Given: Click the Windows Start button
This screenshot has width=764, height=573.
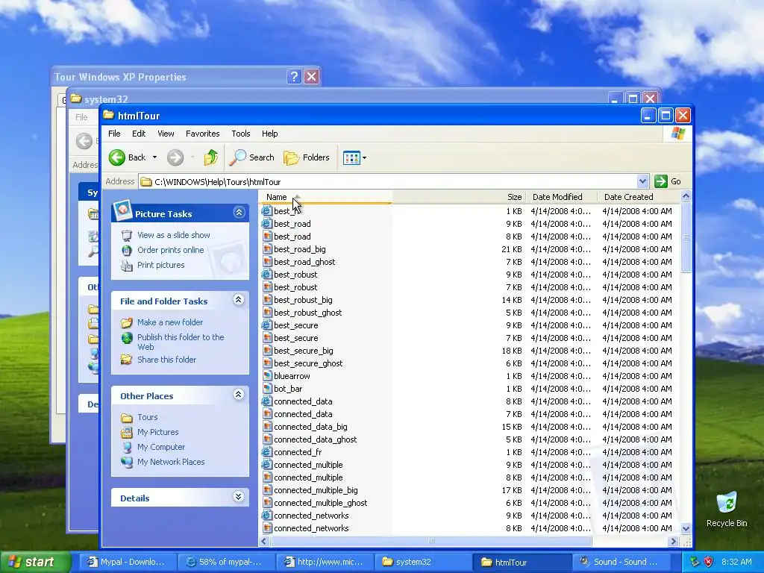Looking at the screenshot, I should pos(35,562).
